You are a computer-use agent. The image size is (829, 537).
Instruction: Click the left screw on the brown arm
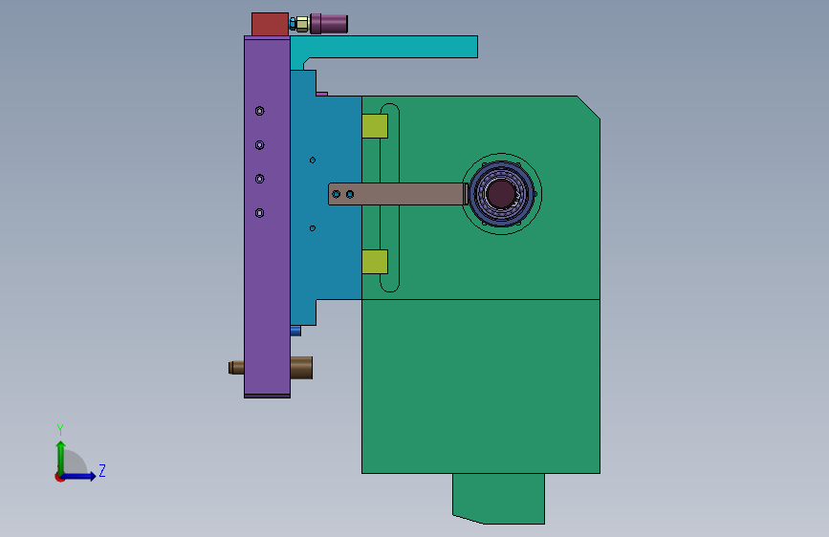(337, 195)
